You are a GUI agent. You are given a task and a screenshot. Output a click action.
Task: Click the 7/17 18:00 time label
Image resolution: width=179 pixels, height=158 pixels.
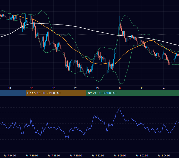coord(54,155)
